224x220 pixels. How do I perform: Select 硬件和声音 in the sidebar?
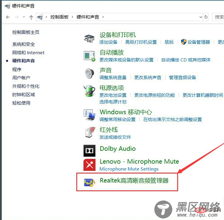click(24, 61)
